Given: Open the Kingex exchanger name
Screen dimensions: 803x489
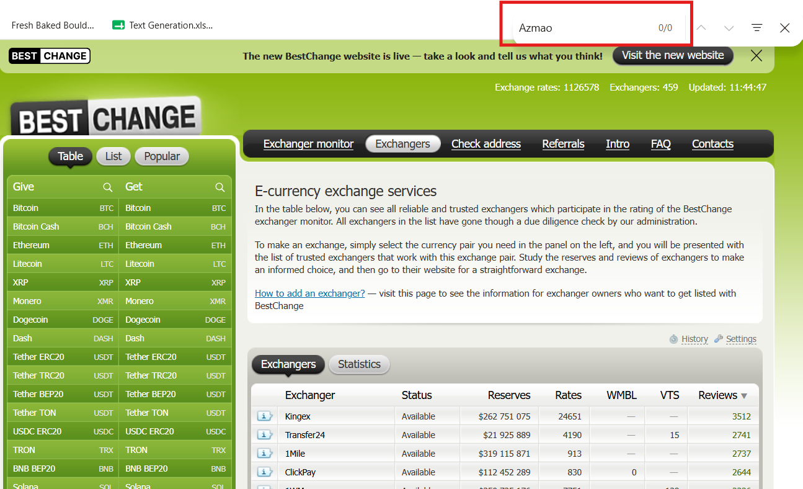Looking at the screenshot, I should coord(298,416).
